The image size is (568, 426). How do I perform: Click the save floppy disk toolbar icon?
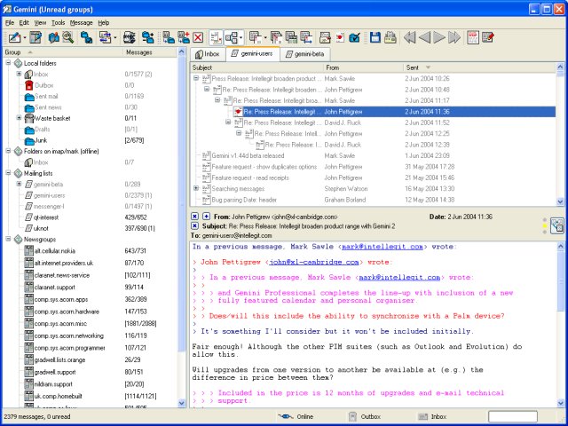tap(375, 38)
